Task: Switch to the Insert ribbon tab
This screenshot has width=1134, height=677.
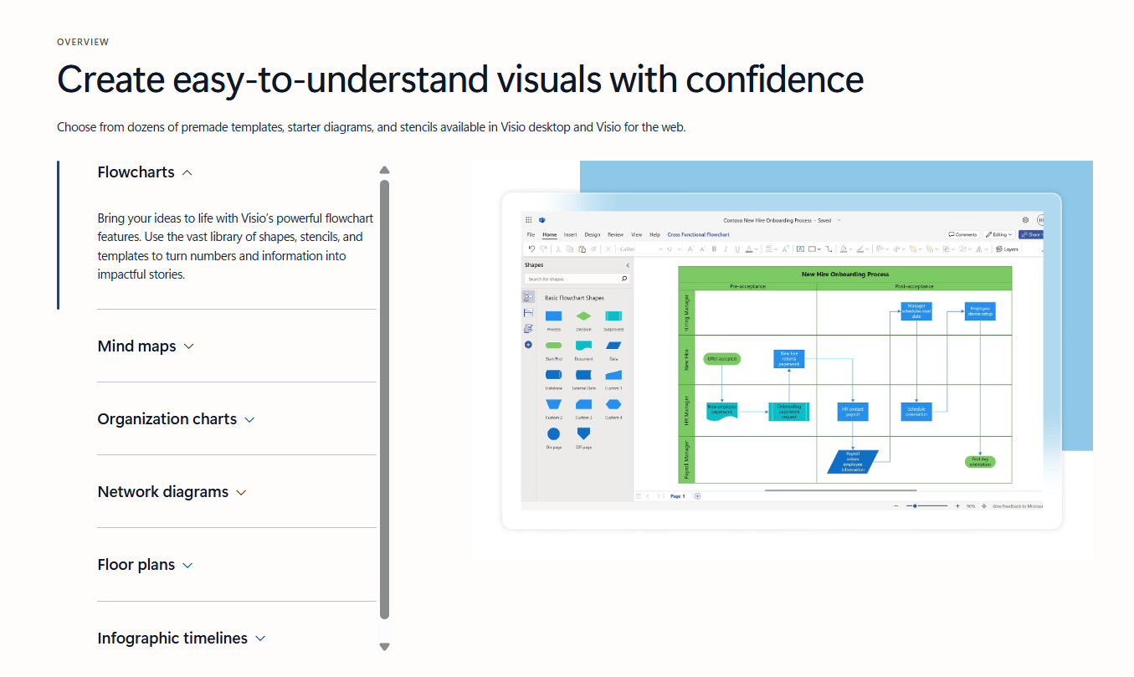Action: [571, 235]
